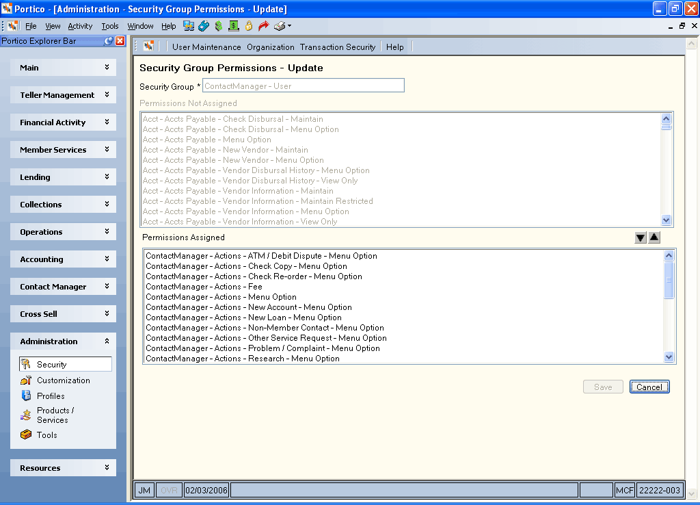Pin the Portico Explorer Bar with pushpin icon
This screenshot has width=700, height=505.
point(109,41)
